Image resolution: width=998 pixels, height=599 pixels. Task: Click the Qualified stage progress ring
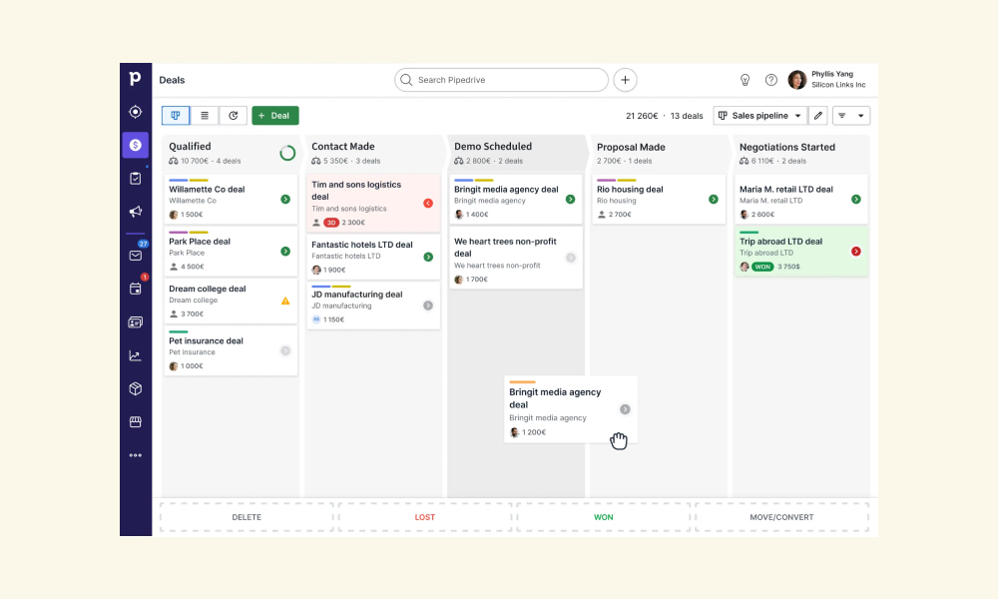pos(287,153)
